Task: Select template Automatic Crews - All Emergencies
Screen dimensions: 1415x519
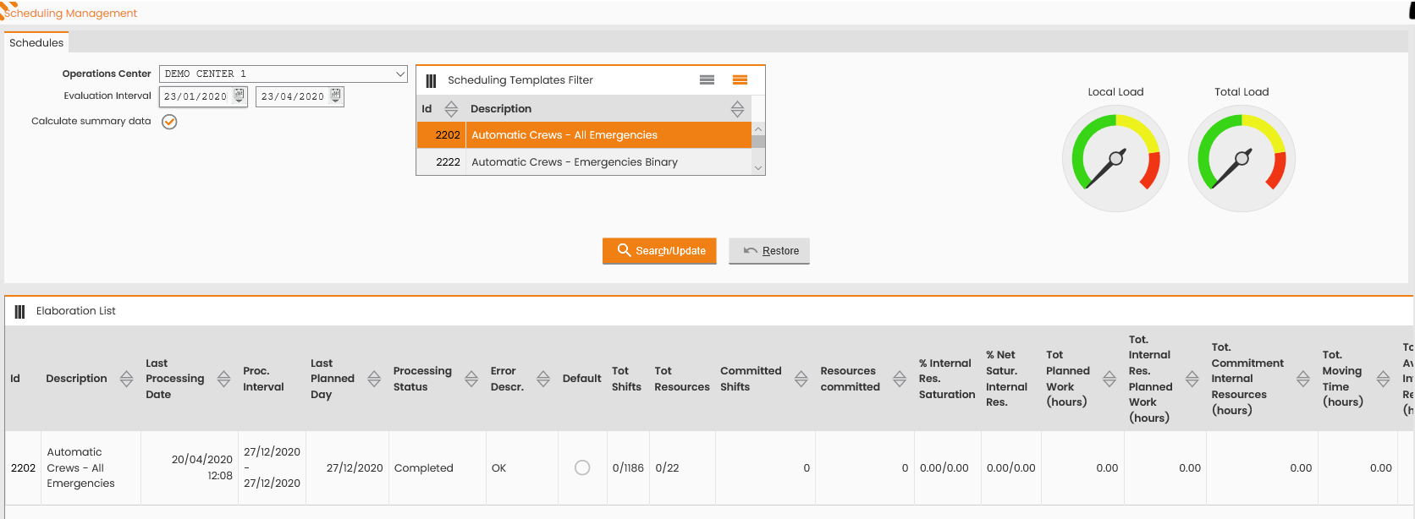Action: tap(584, 135)
